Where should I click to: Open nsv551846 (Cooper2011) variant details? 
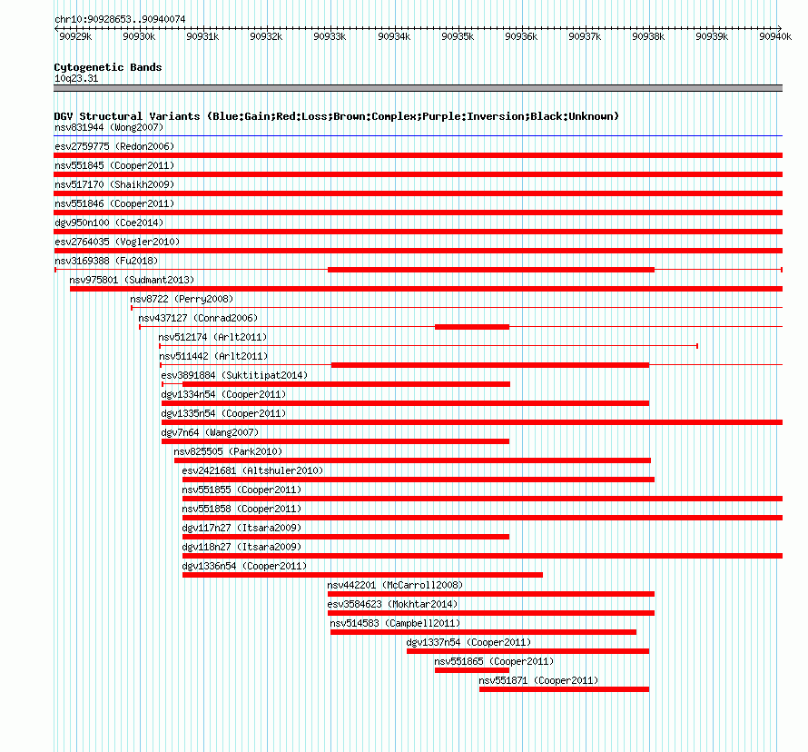coord(114,203)
